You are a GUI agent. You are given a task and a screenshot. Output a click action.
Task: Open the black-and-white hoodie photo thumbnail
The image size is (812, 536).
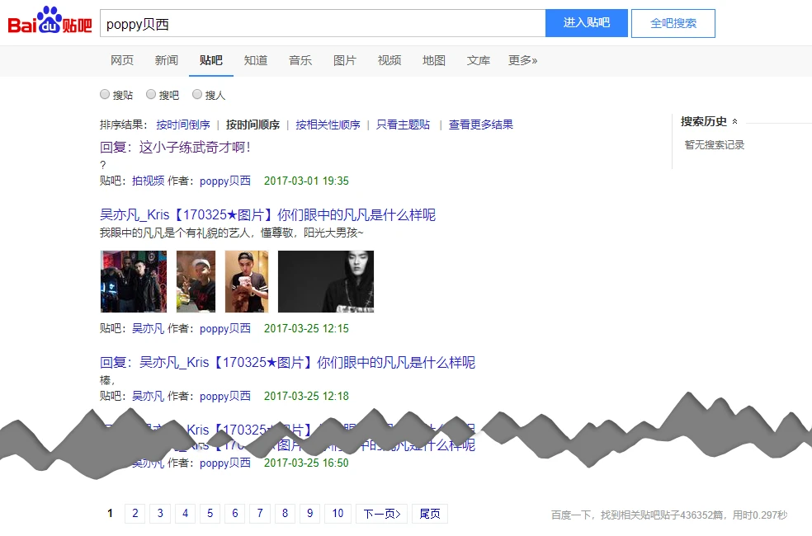(325, 282)
